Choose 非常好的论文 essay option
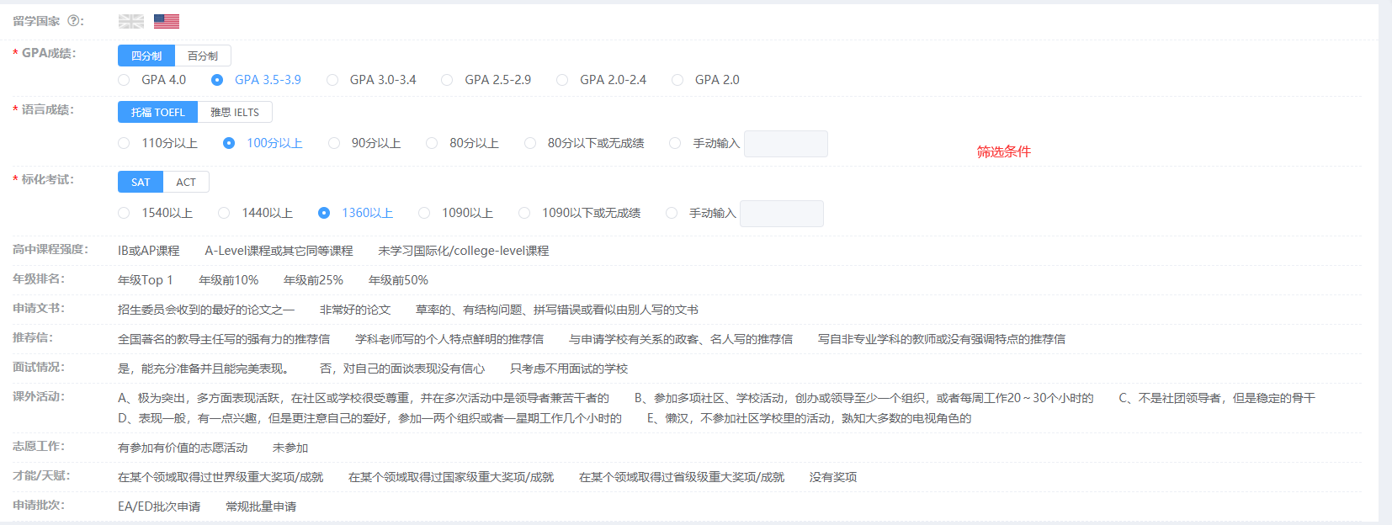Image resolution: width=1392 pixels, height=525 pixels. coord(355,310)
